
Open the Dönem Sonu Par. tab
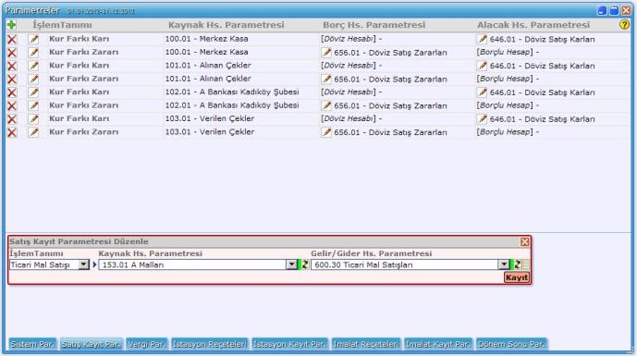[x=511, y=344]
